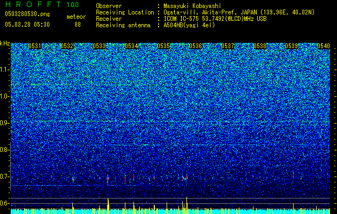Click observer name Masayuki Kobayashi
Image resolution: width=337 pixels, height=214 pixels.
click(x=192, y=6)
